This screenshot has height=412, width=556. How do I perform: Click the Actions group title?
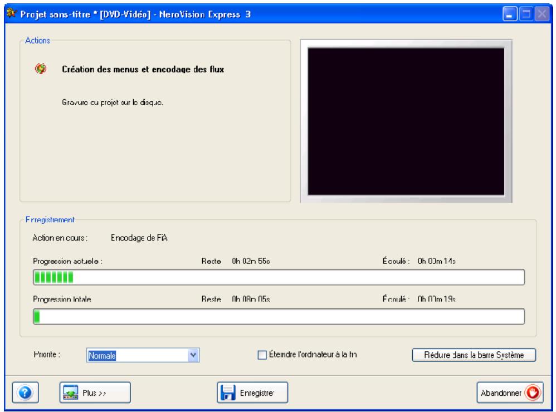pos(37,41)
